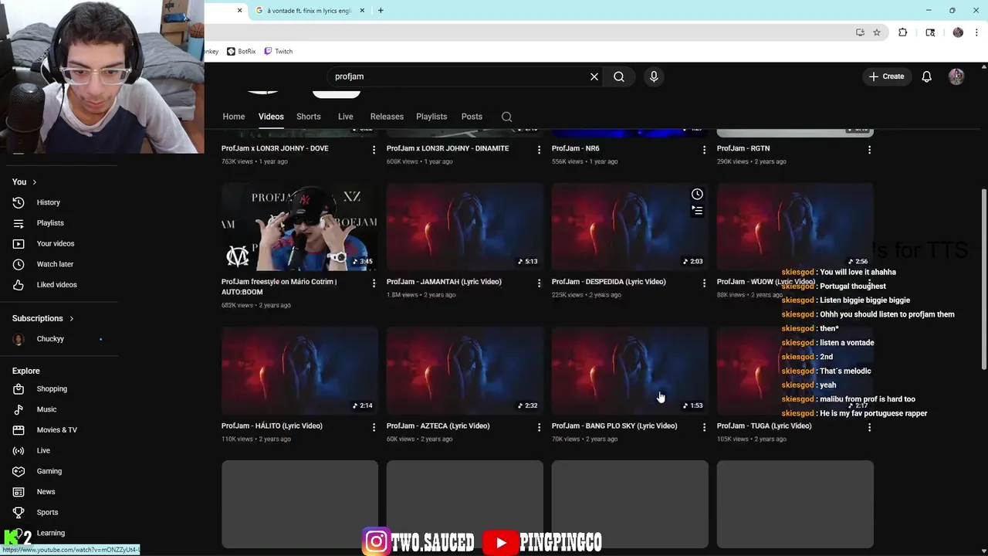The image size is (988, 556).
Task: Open options for ProfJam - NR6
Action: pos(704,150)
